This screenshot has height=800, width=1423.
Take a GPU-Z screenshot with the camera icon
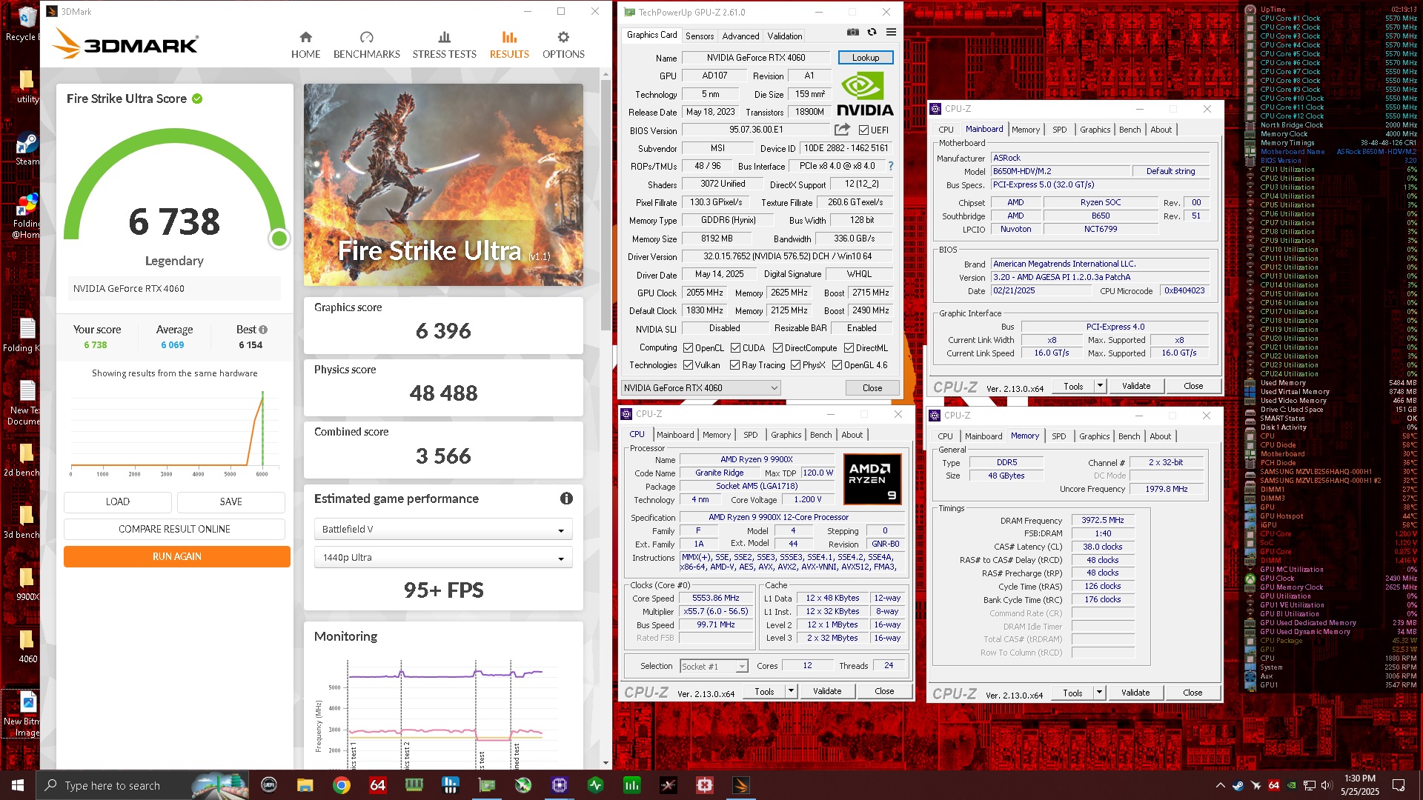(853, 33)
